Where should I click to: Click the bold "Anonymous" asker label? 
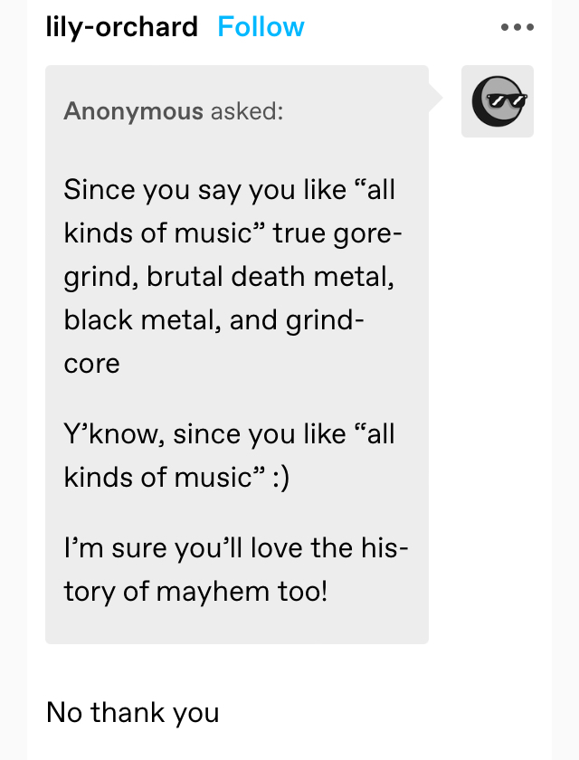coord(133,111)
